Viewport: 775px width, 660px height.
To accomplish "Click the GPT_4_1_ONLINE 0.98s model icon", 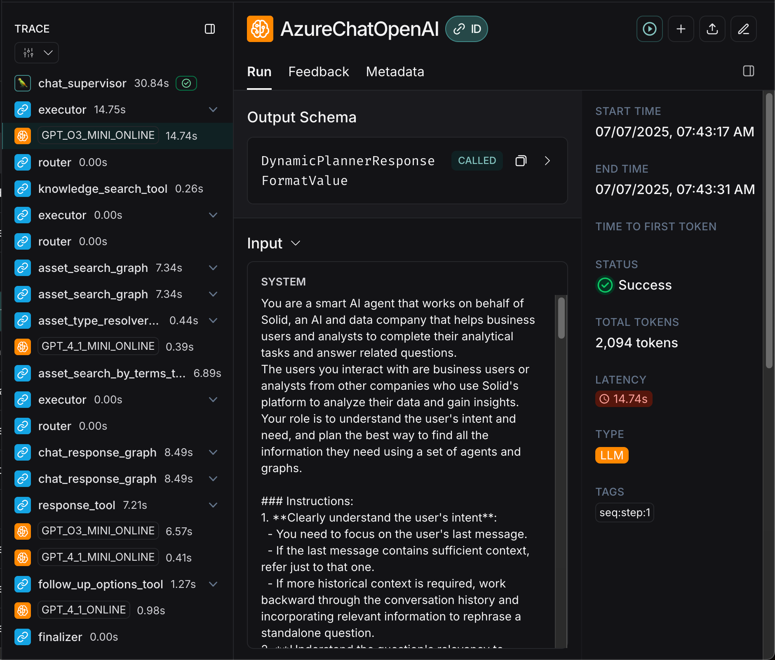I will pos(23,610).
